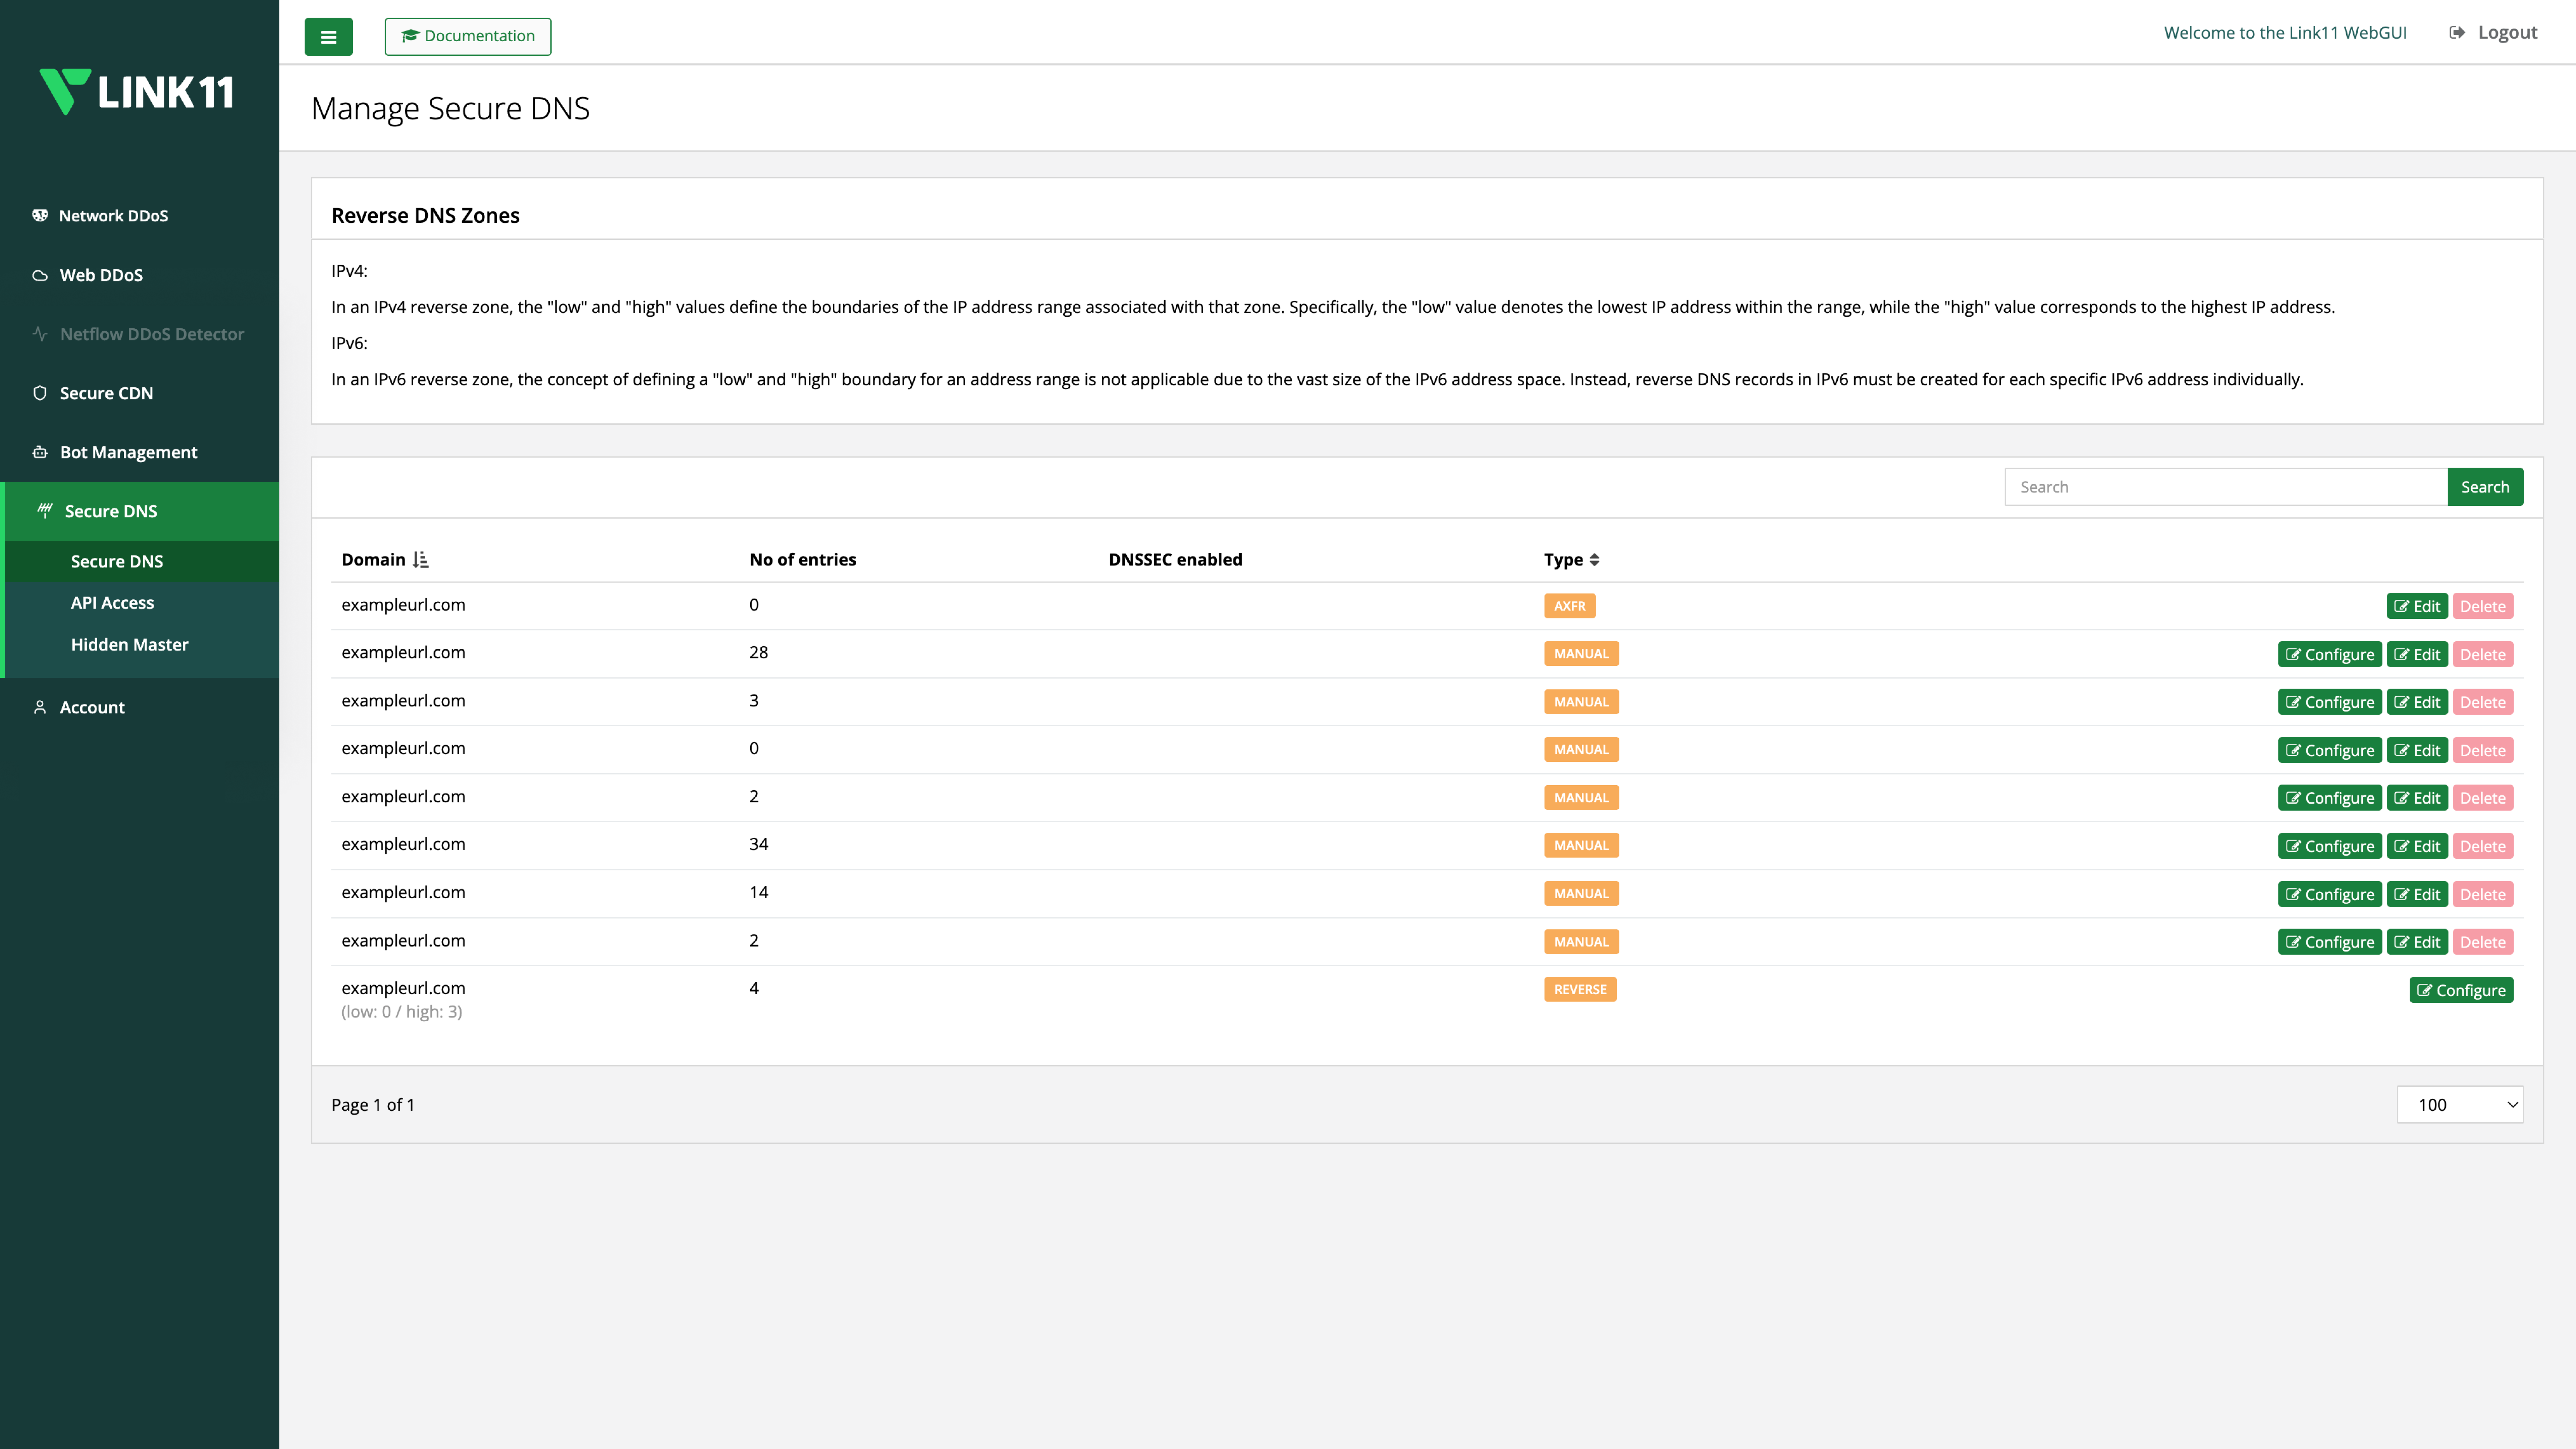Click the Bot Management robot icon
The width and height of the screenshot is (2576, 1449).
pos(40,452)
